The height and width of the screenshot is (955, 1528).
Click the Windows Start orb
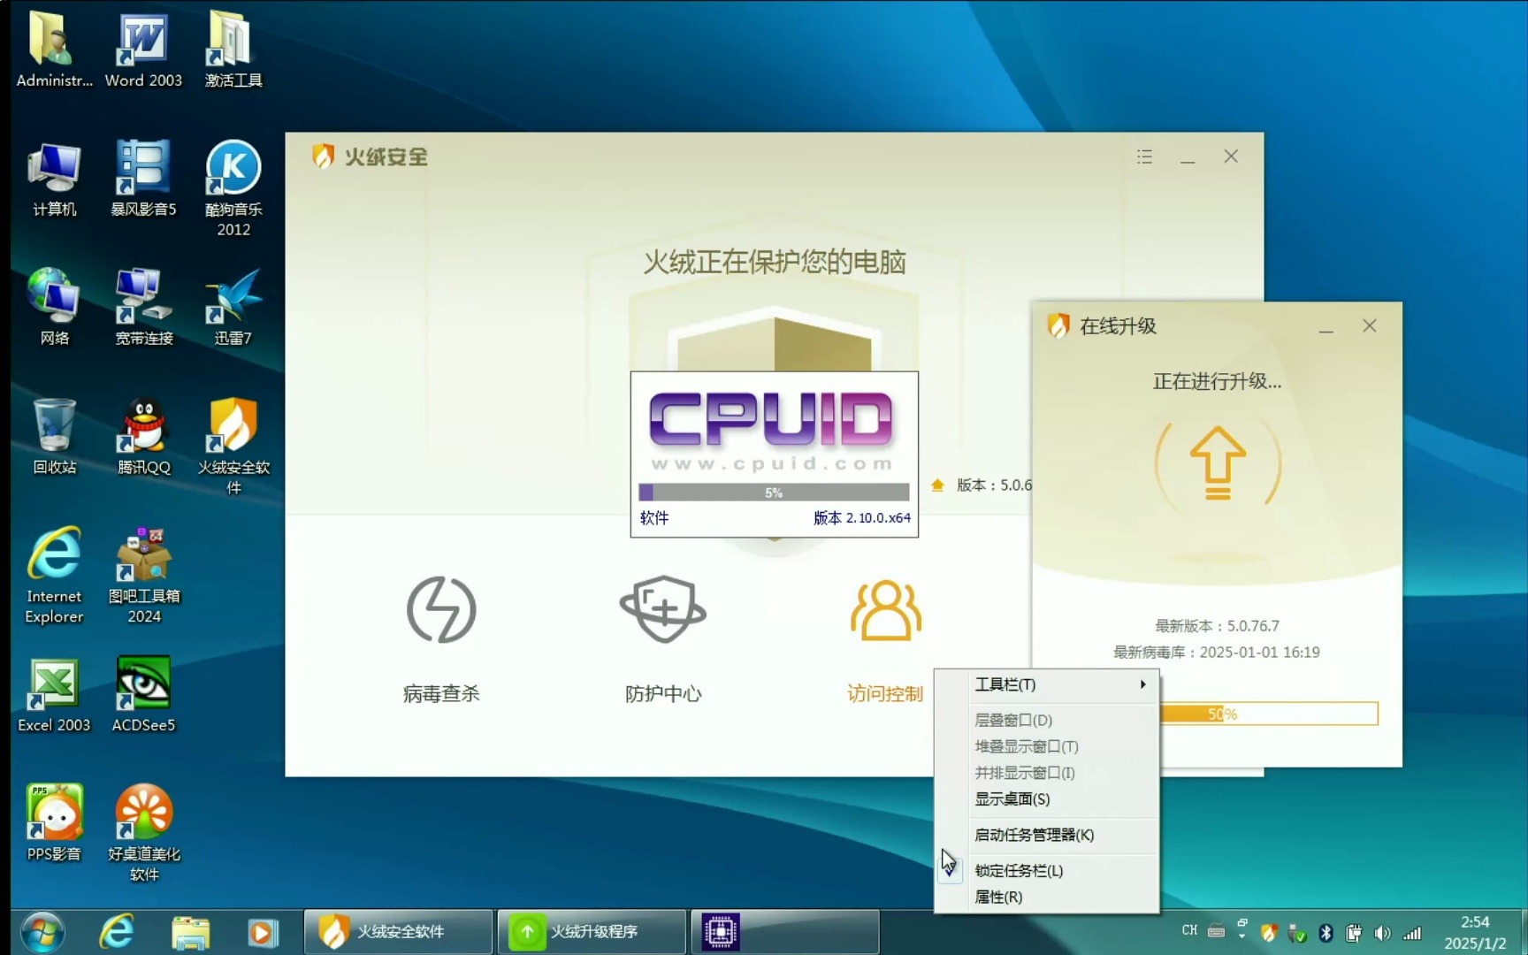pyautogui.click(x=42, y=932)
